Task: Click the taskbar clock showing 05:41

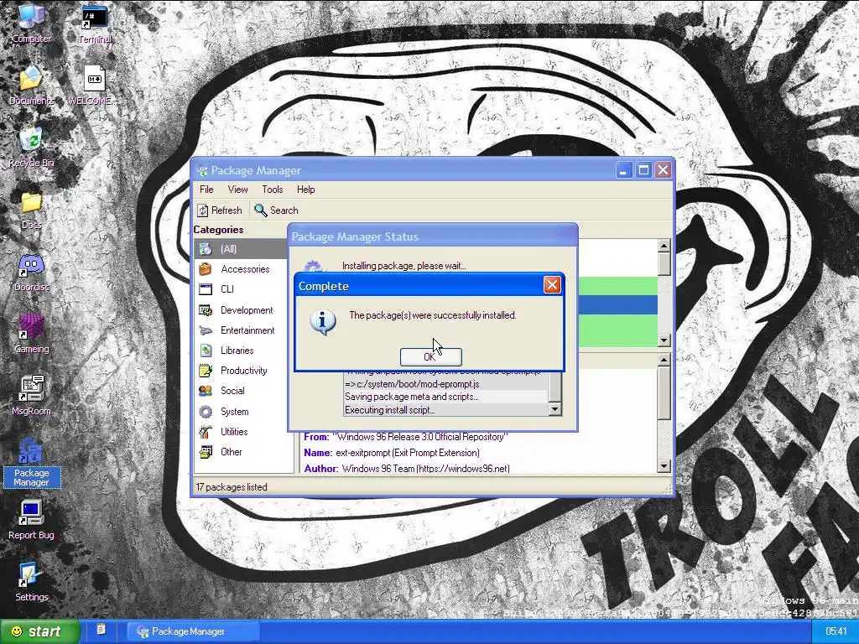Action: tap(836, 631)
